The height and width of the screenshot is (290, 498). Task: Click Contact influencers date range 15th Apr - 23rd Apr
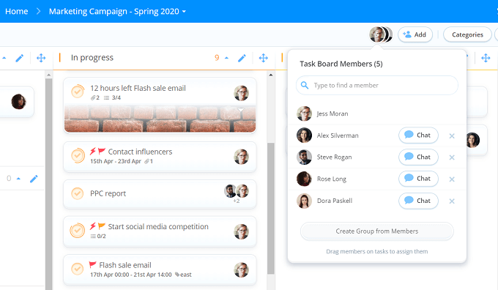116,161
